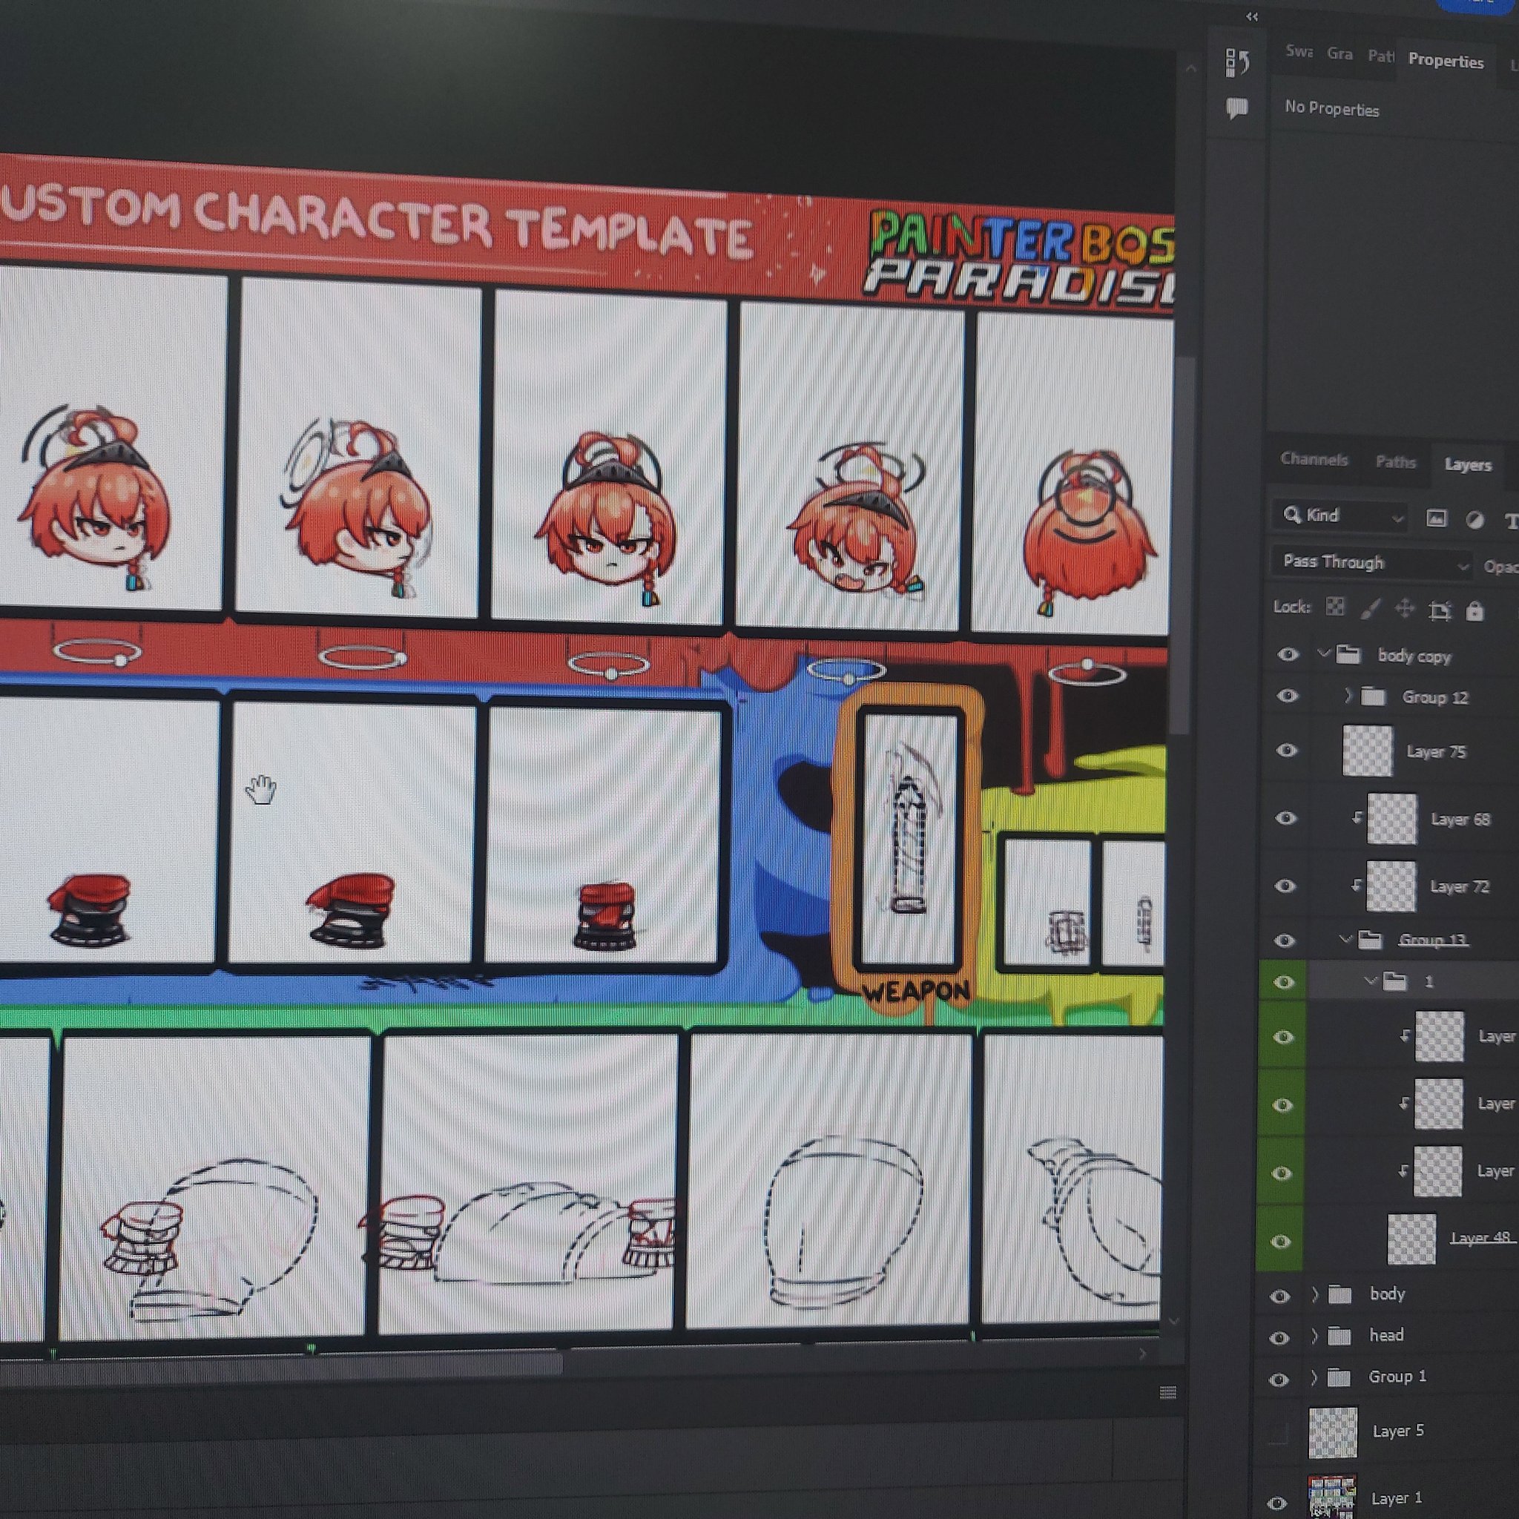Open Pass Through blend mode dropdown
Screen dimensions: 1519x1519
coord(1372,563)
